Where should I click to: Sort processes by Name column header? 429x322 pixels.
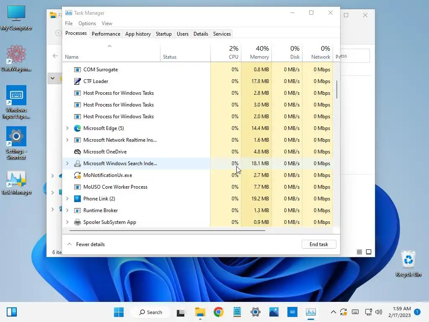click(111, 52)
